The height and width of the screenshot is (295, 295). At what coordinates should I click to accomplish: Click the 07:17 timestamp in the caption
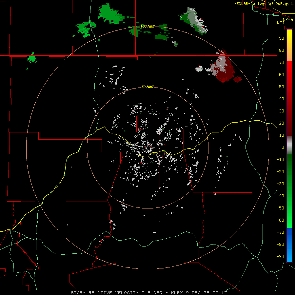click(220, 293)
